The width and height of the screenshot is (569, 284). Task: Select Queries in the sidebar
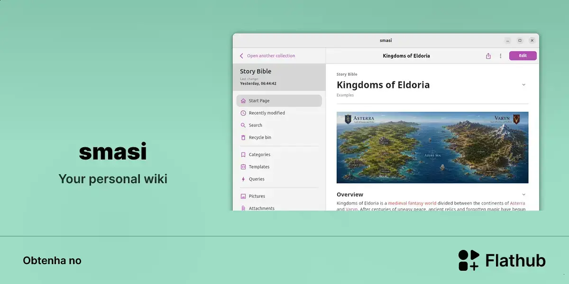pyautogui.click(x=279, y=179)
